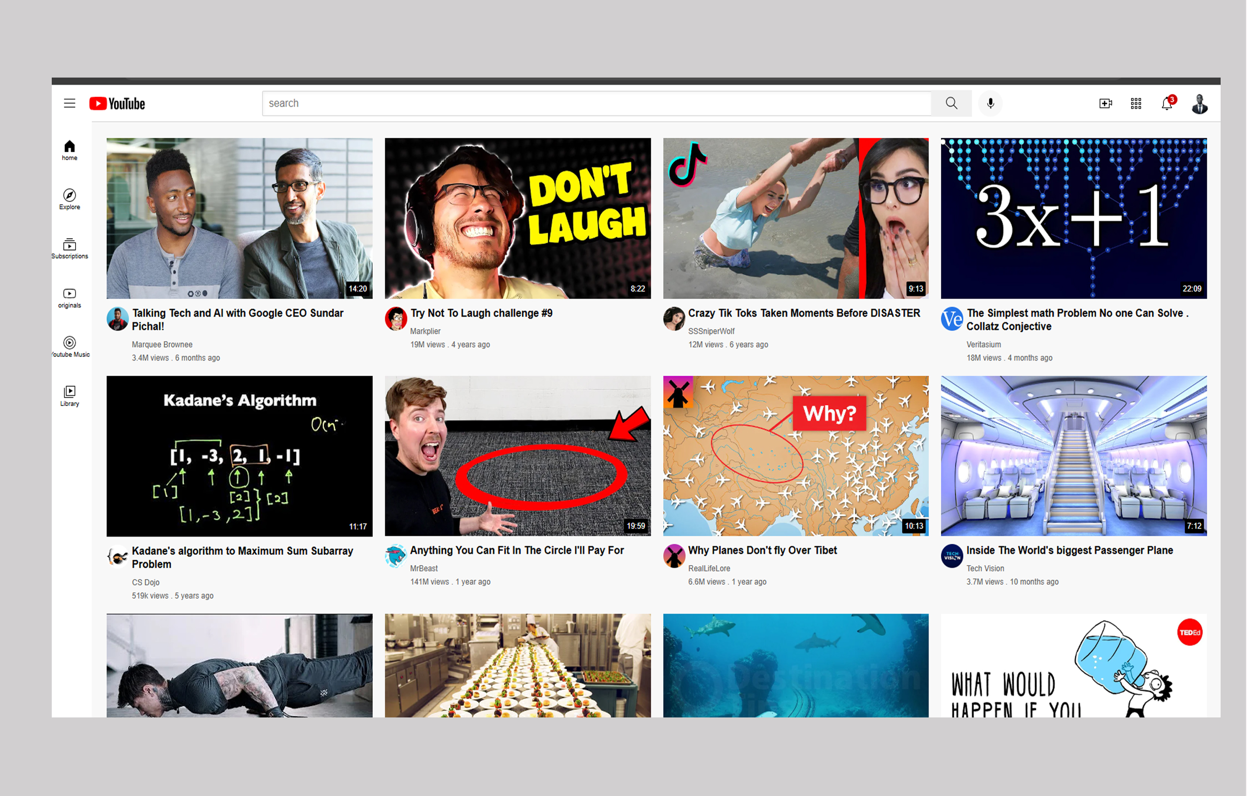Play the 3x+1 Collatz thumbnail

[x=1073, y=218]
